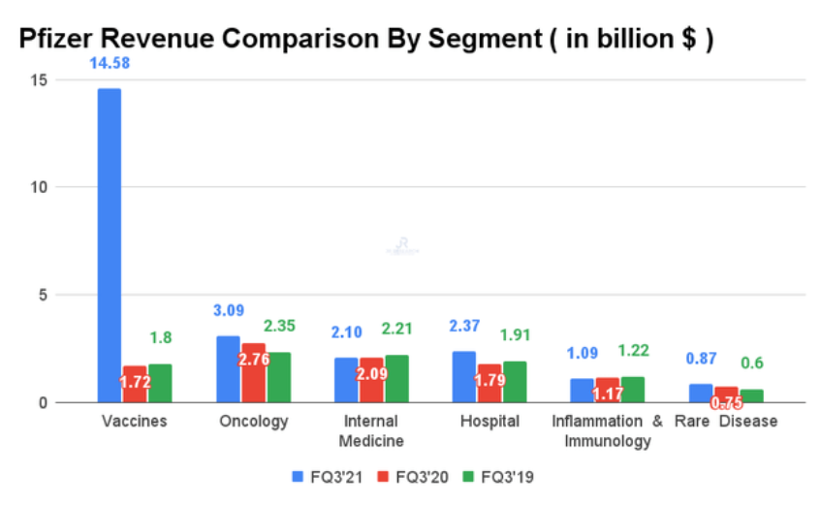
Task: Click the blue Rare Disease bar
Action: 701,394
